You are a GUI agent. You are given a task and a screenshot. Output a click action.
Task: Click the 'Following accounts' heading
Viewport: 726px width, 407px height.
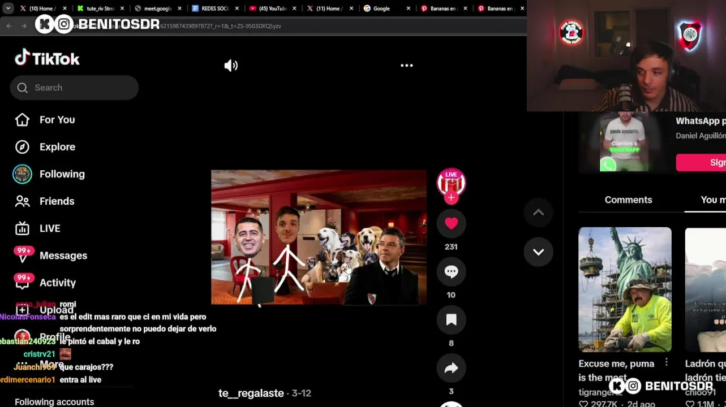[54, 402]
